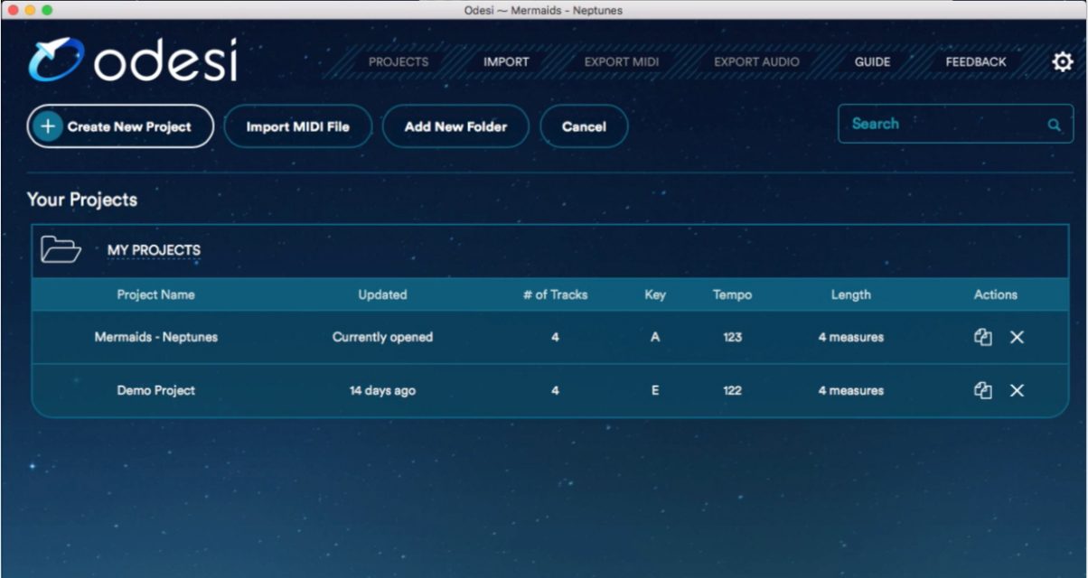Click the plus icon on Create New Project
1088x578 pixels.
[x=47, y=126]
